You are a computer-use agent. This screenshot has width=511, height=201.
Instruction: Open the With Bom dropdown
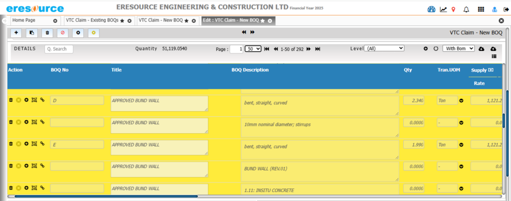point(458,48)
